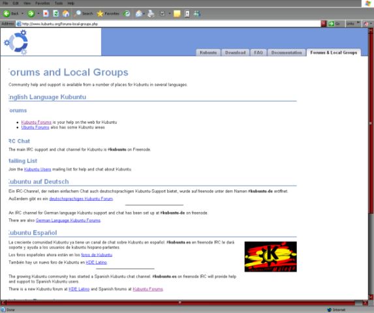Open the Forward button history dropdown arrow

point(39,14)
